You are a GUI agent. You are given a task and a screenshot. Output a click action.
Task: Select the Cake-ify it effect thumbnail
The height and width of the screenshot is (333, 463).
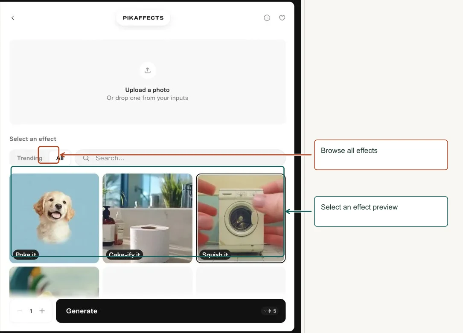point(148,218)
